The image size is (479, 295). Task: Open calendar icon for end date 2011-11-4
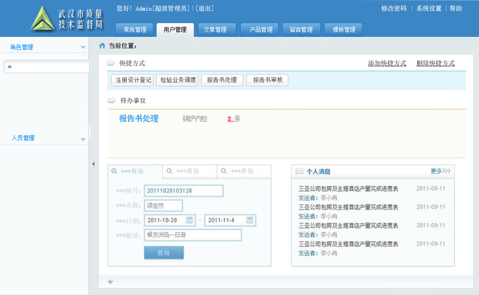(250, 220)
